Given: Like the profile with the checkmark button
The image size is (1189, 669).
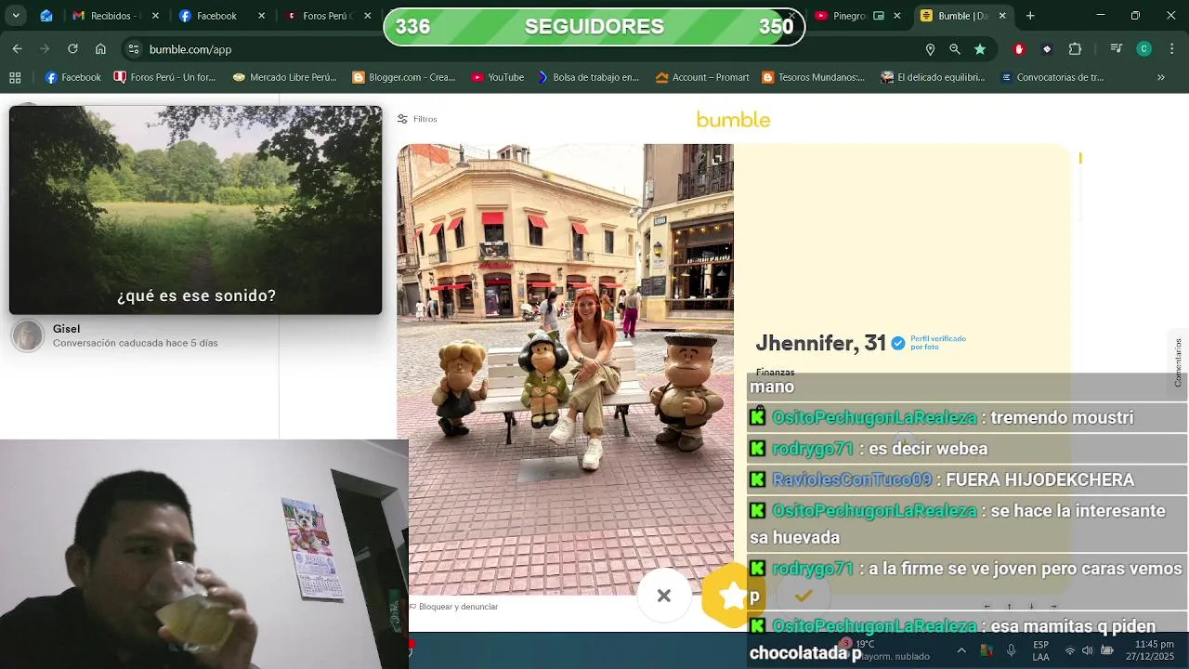Looking at the screenshot, I should pos(804,596).
